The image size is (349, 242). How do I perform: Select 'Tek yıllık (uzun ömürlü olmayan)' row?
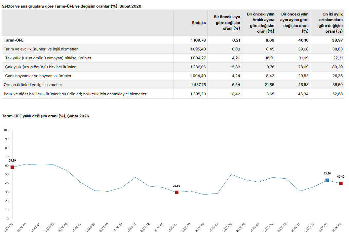coord(48,58)
